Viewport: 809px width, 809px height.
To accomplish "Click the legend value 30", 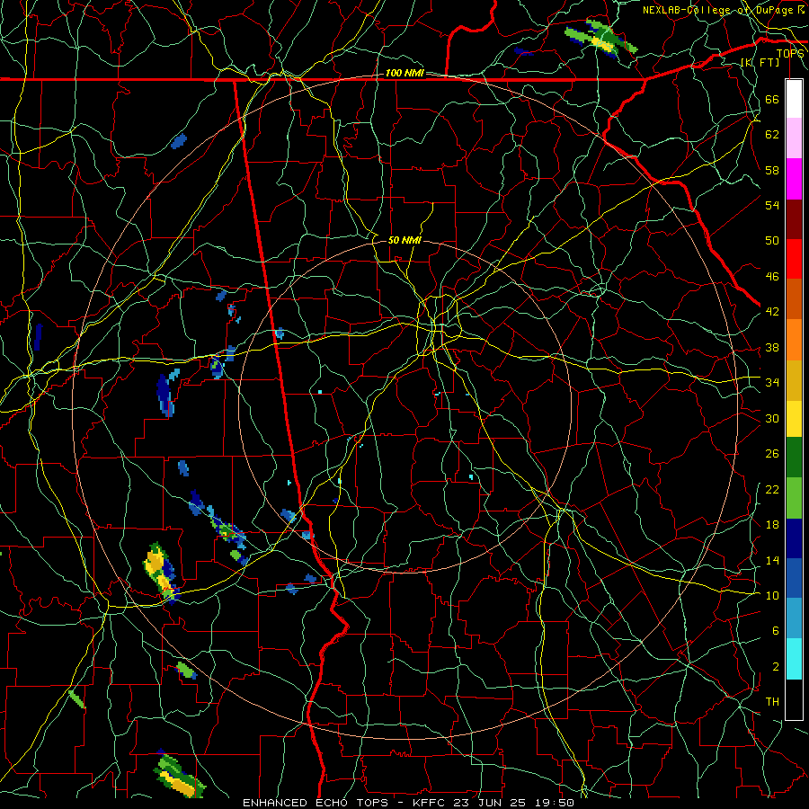I will (772, 418).
